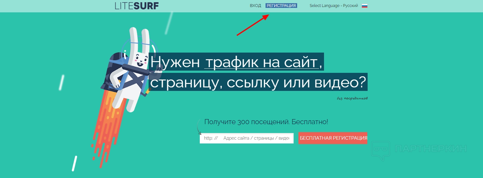Click the 'Получите 300 посещений. Бесплатно!' text

point(266,122)
